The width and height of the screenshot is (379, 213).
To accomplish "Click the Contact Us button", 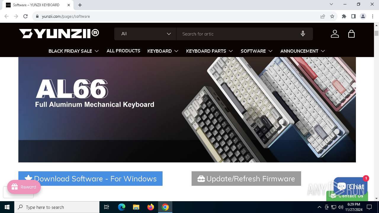I will [347, 196].
